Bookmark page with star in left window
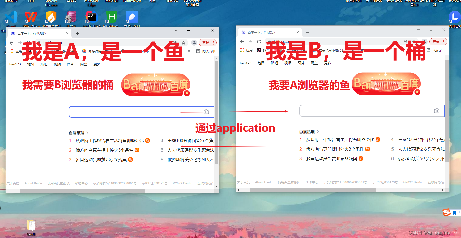This screenshot has height=238, width=461. 183,43
